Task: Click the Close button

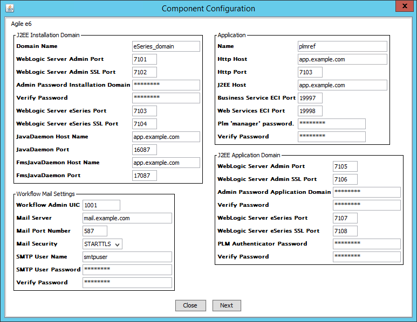Action: (190, 305)
